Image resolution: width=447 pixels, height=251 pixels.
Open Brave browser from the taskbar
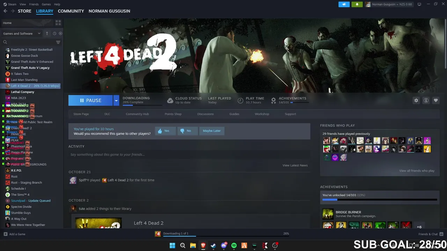click(x=203, y=245)
